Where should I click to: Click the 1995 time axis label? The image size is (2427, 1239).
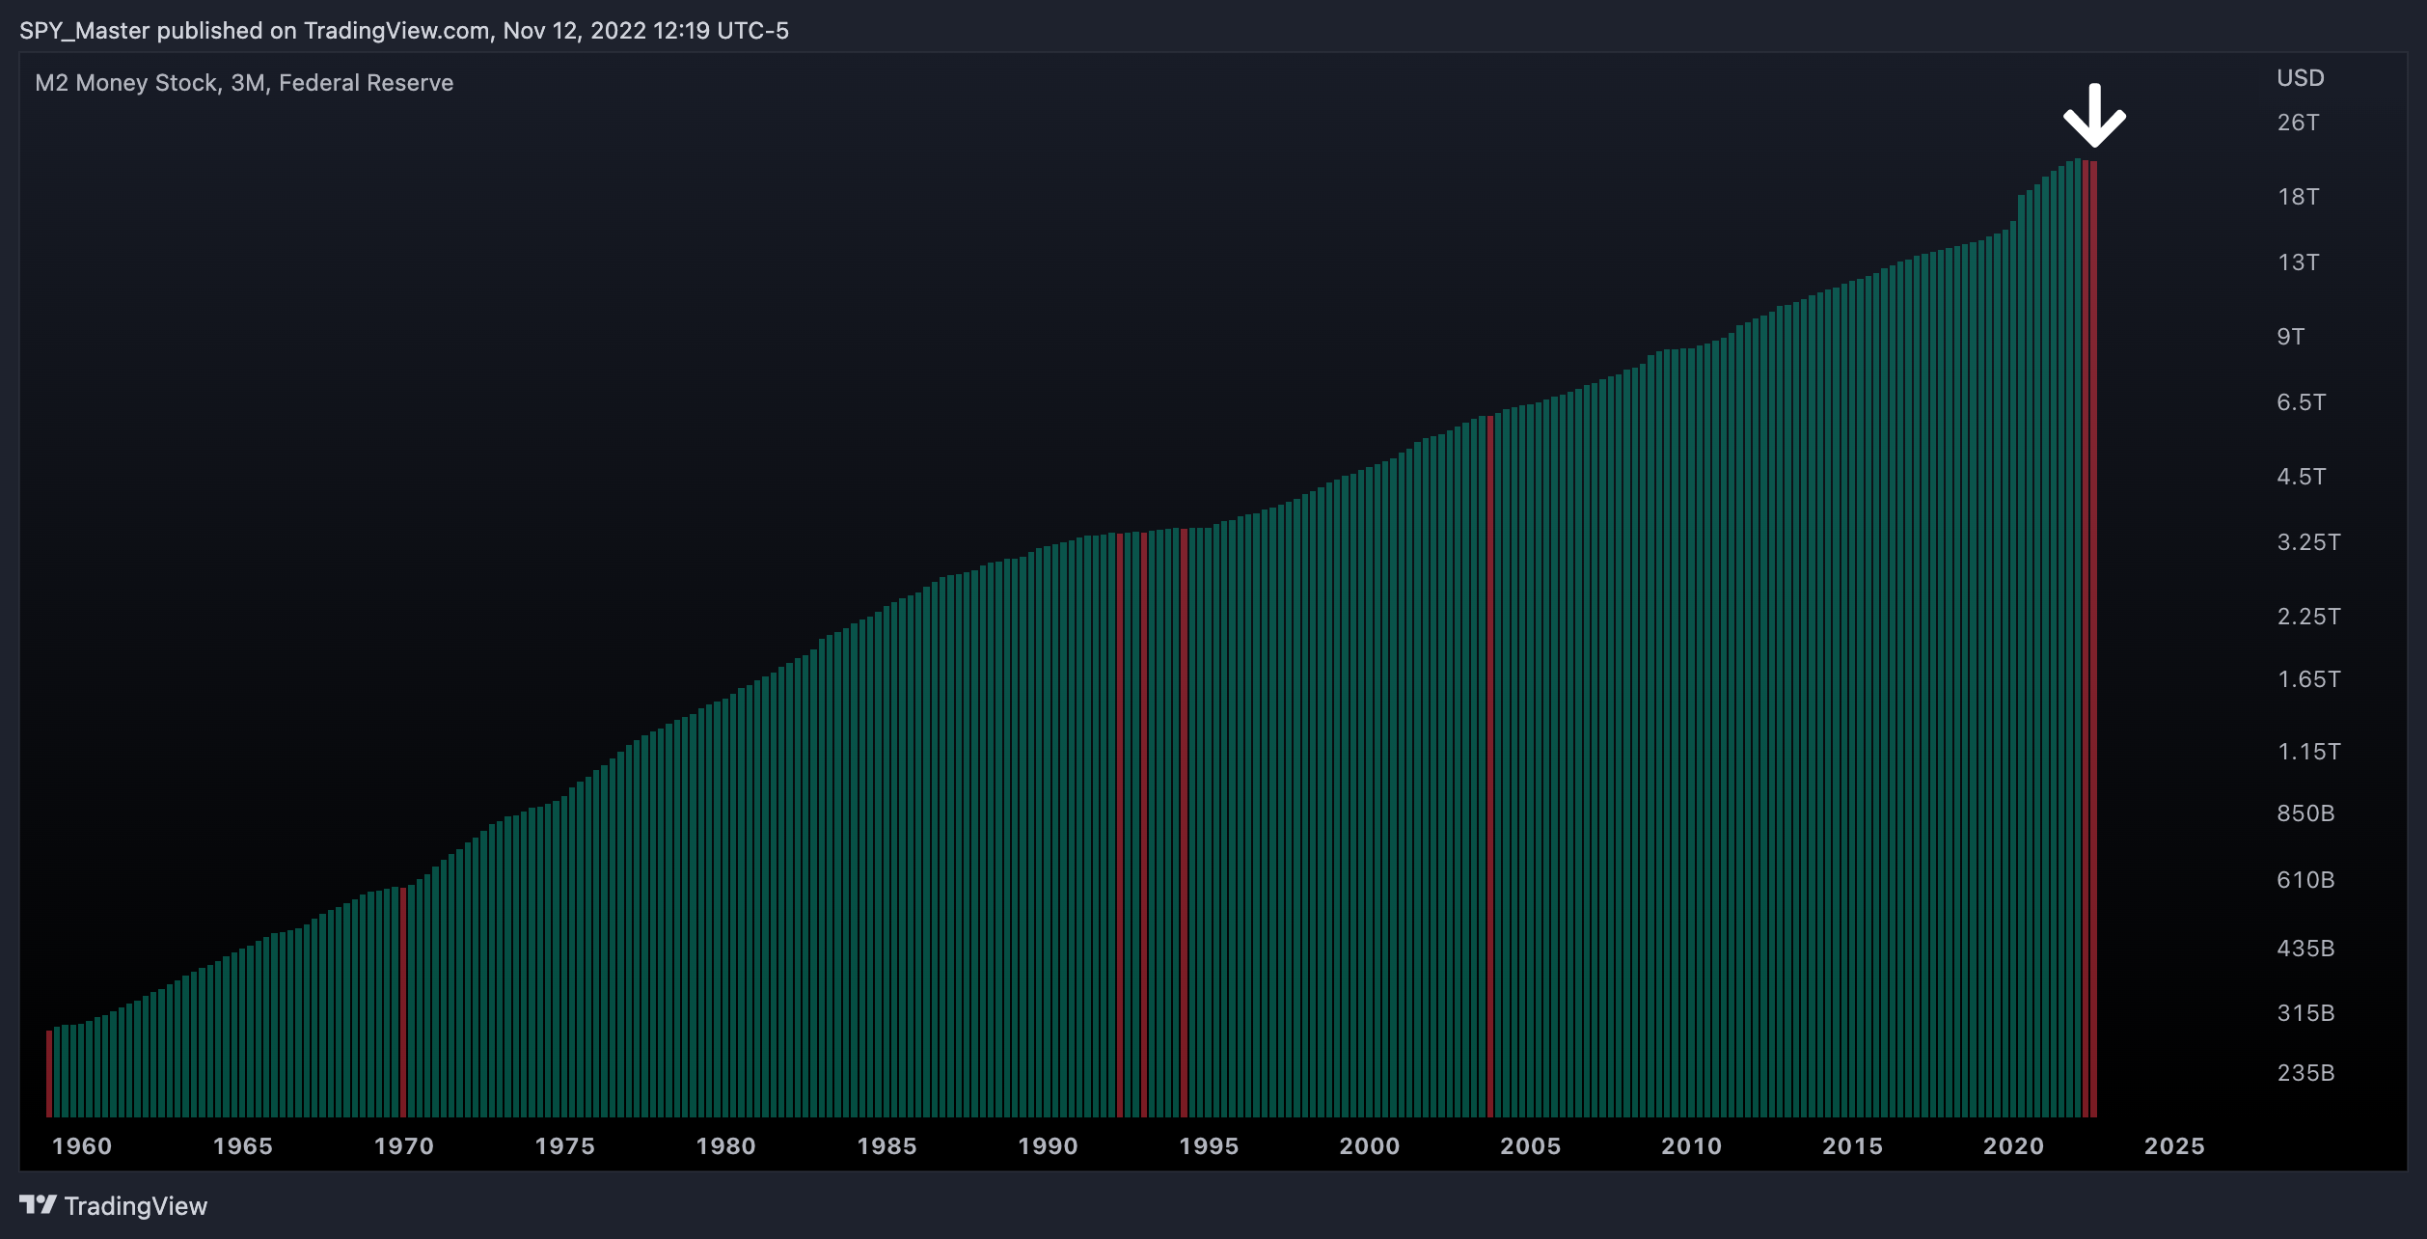coord(1209,1146)
